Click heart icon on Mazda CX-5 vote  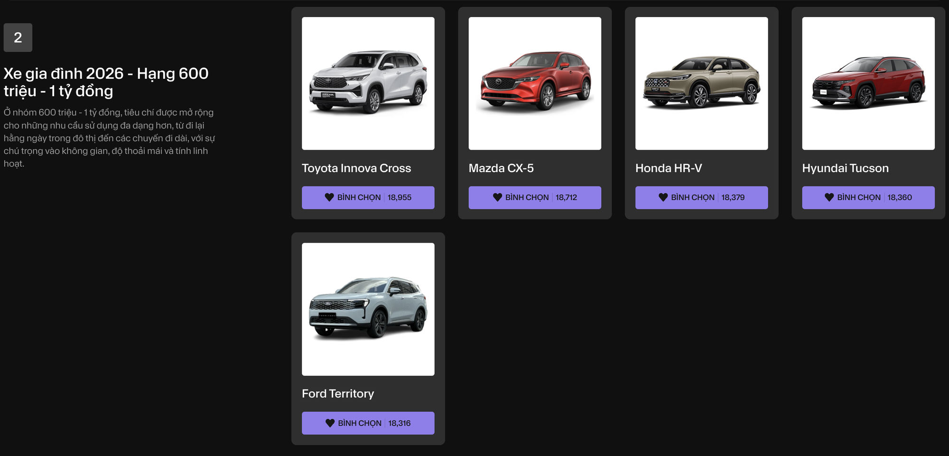(x=497, y=197)
